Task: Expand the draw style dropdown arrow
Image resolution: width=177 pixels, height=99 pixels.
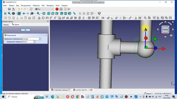Action: click(16, 13)
